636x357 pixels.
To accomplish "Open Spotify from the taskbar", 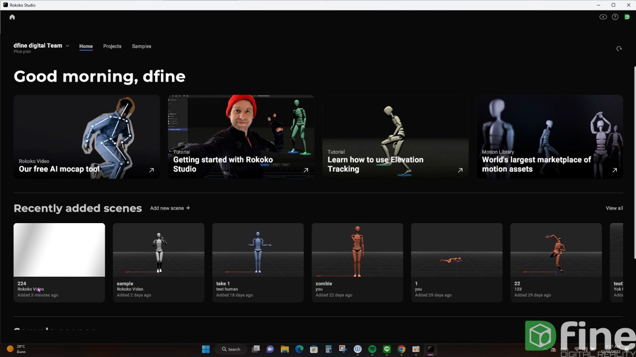I will [x=372, y=349].
